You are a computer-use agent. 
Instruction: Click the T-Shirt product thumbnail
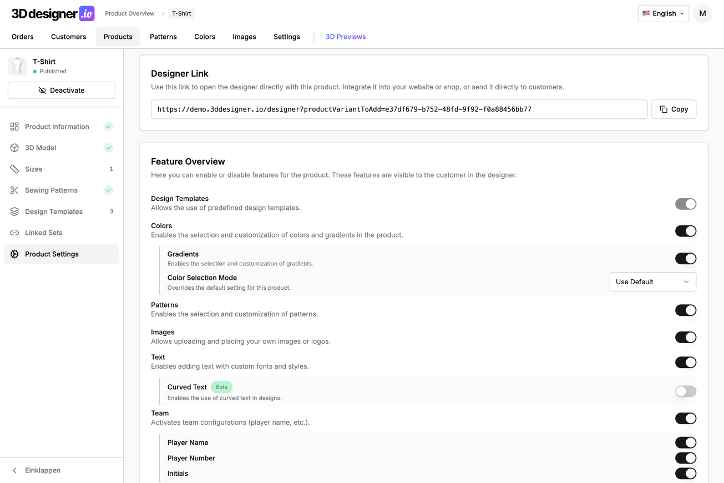(x=18, y=66)
